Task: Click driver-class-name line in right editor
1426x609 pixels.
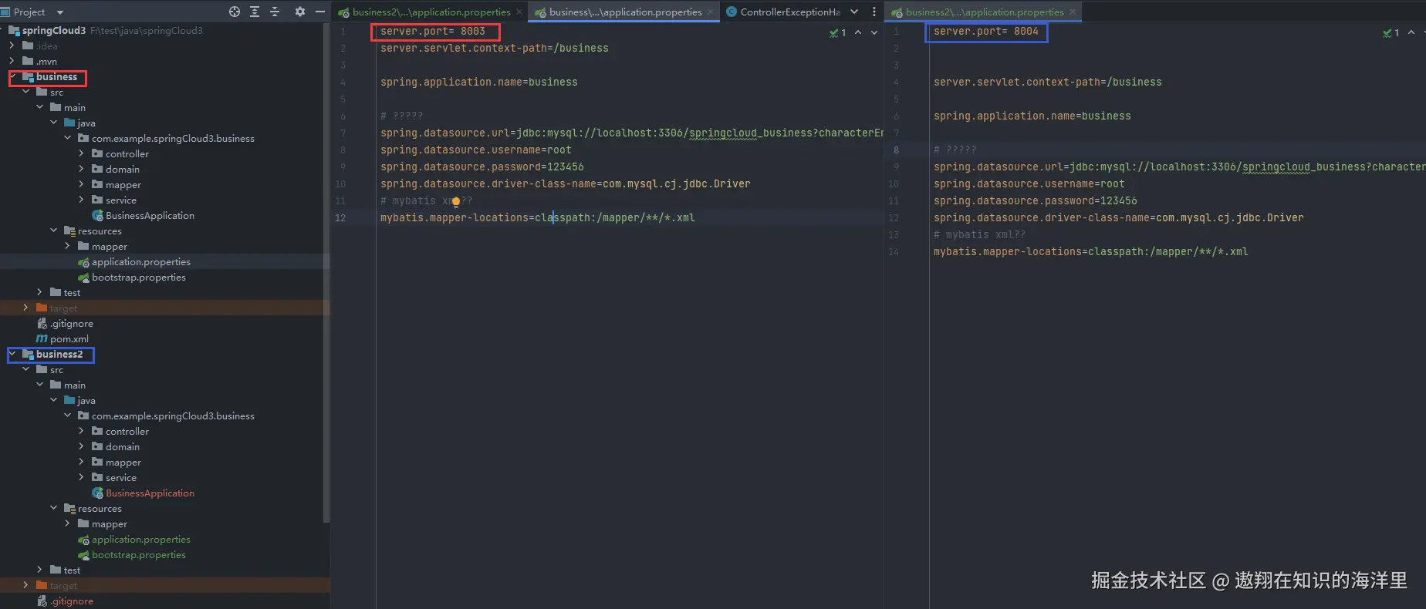Action: 1118,218
